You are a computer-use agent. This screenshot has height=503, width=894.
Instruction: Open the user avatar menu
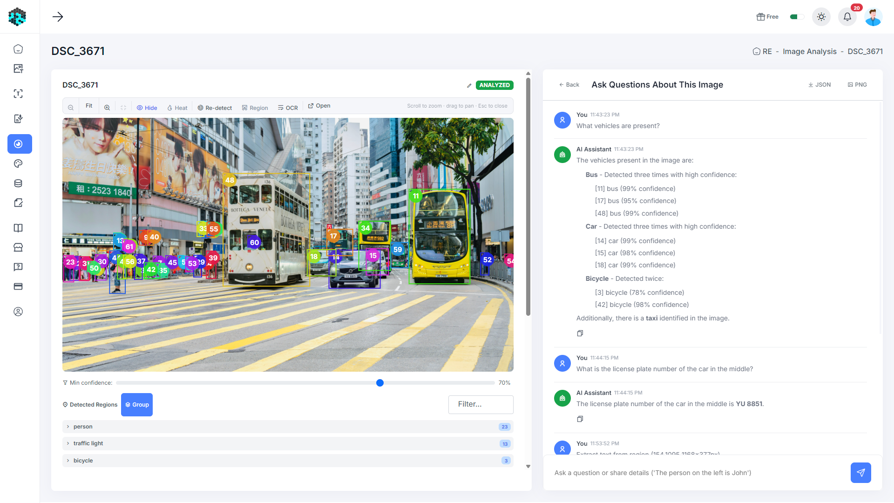(x=874, y=17)
